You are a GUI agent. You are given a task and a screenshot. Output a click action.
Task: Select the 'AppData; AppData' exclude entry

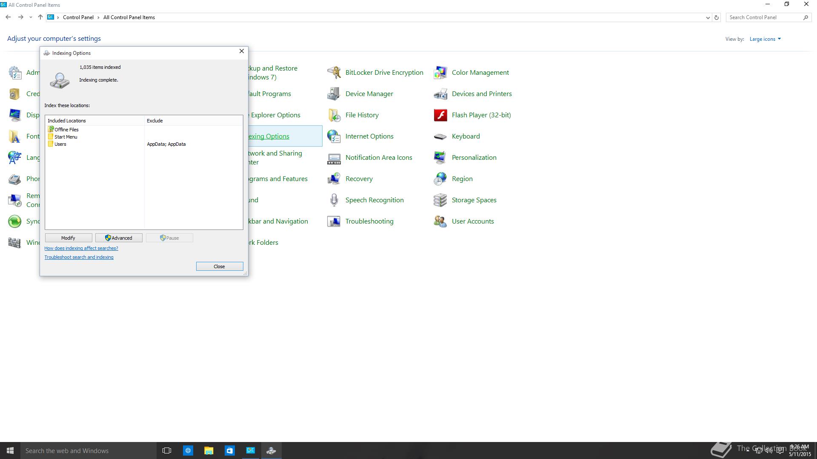[166, 144]
